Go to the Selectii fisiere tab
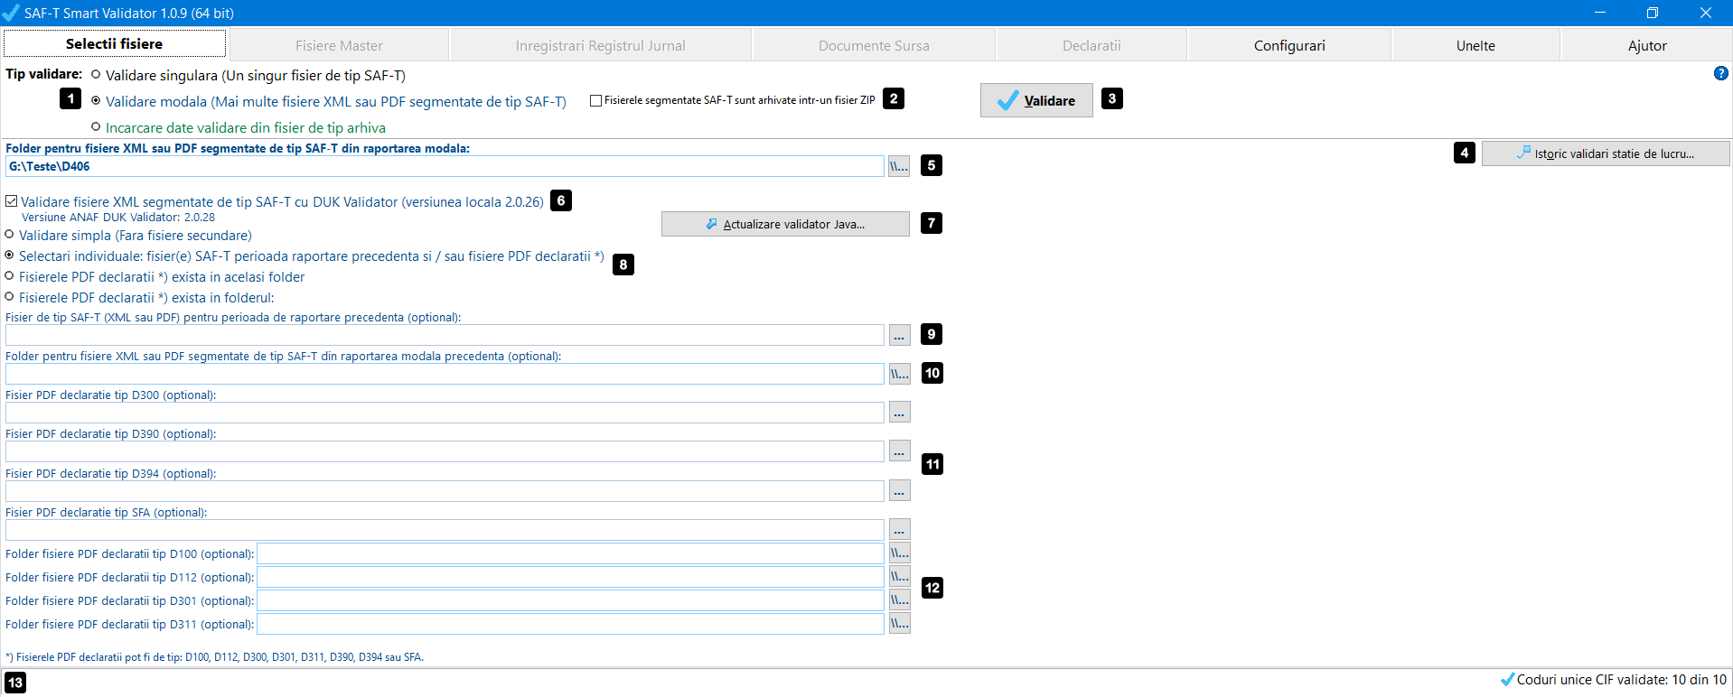 pyautogui.click(x=115, y=43)
